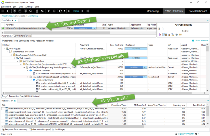Select the Errors tab

28,36
